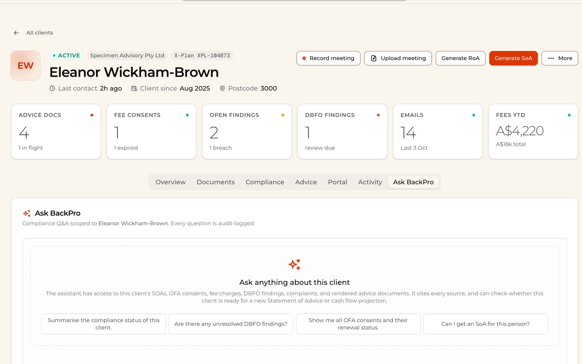Click the calendar icon beside Client since
This screenshot has width=582, height=364.
(134, 88)
